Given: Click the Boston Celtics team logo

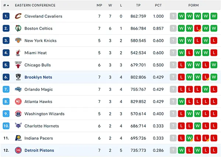Looking at the screenshot, I should pos(18,28).
